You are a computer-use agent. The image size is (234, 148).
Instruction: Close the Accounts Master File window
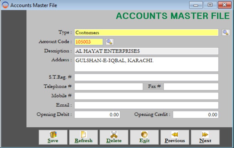pos(225,5)
